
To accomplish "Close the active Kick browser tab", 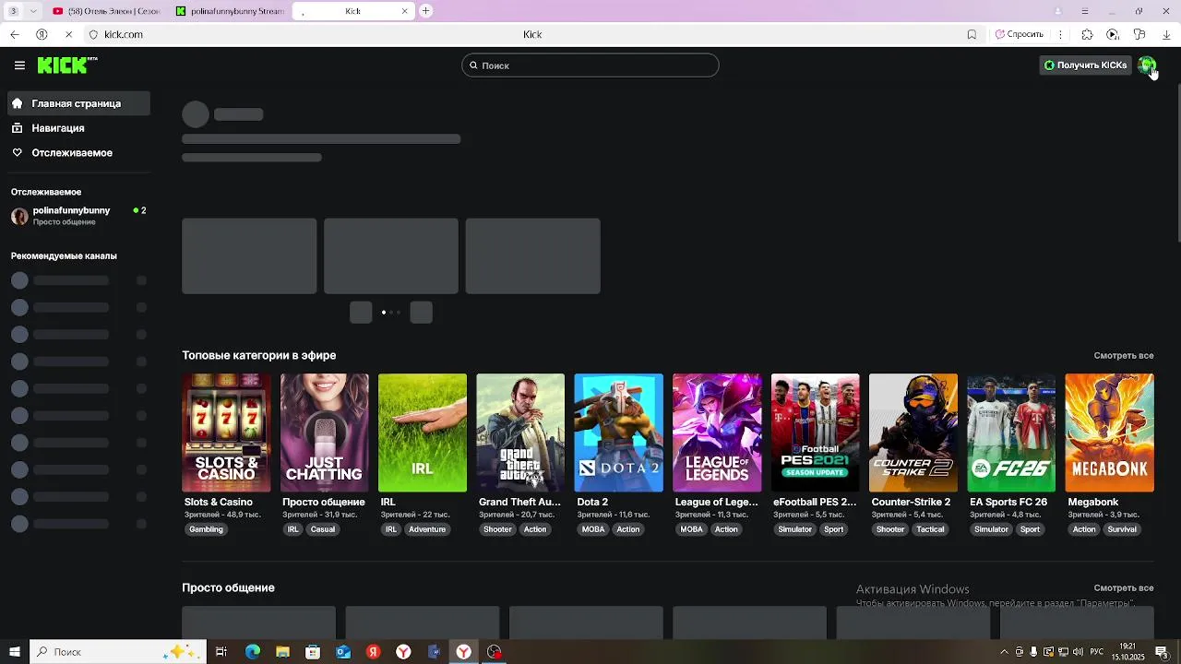I will coord(404,11).
